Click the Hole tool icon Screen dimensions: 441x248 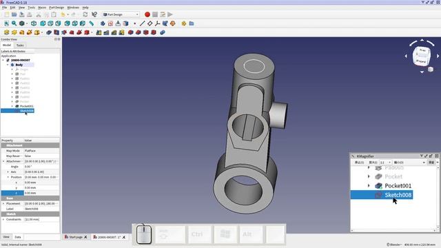coord(57,32)
